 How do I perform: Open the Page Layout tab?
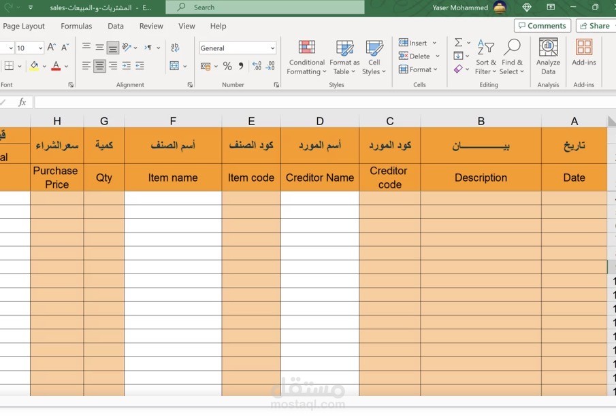point(24,27)
